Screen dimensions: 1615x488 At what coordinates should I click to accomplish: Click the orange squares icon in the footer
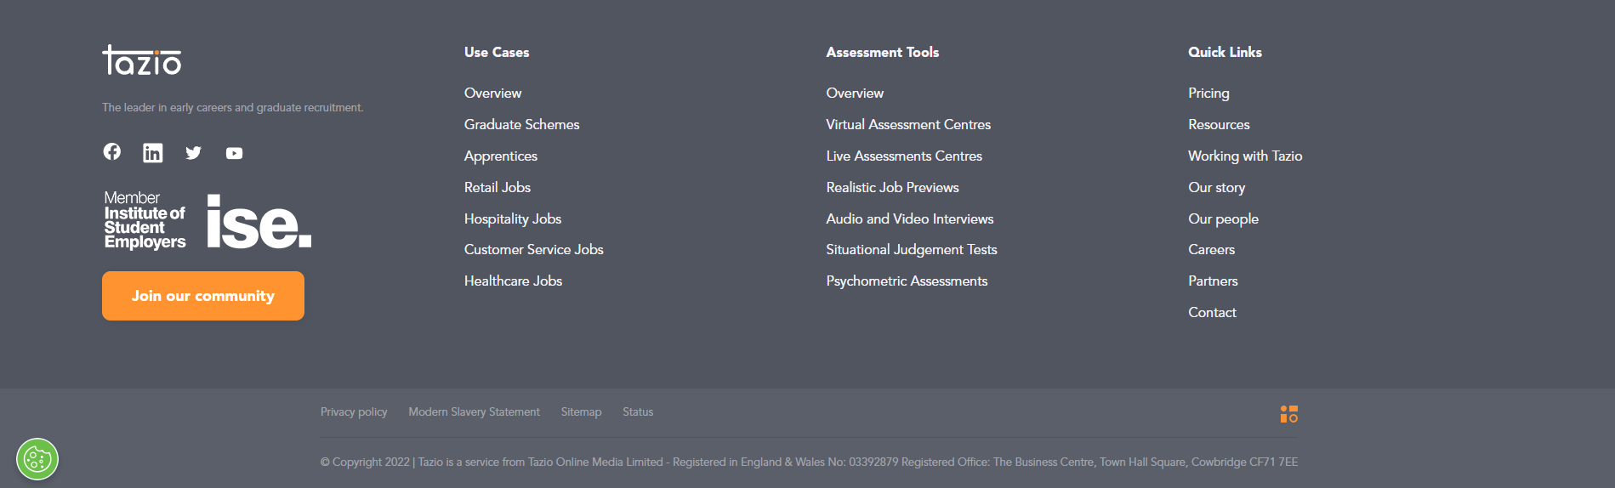(x=1288, y=414)
